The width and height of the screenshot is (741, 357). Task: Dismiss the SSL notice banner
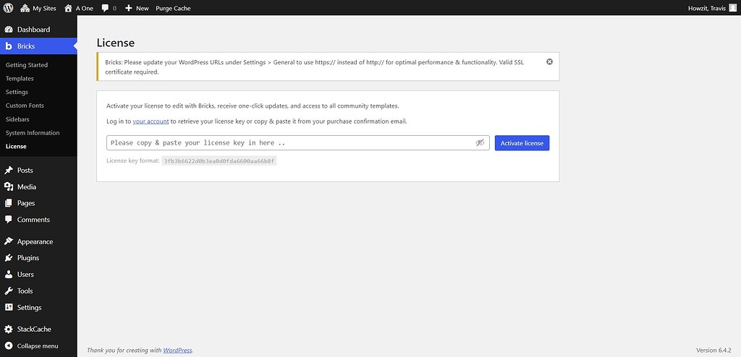549,62
